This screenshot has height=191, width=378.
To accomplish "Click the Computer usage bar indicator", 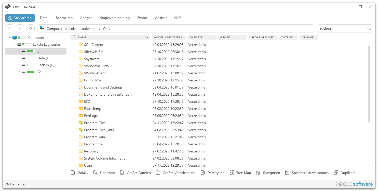I will click(22, 38).
